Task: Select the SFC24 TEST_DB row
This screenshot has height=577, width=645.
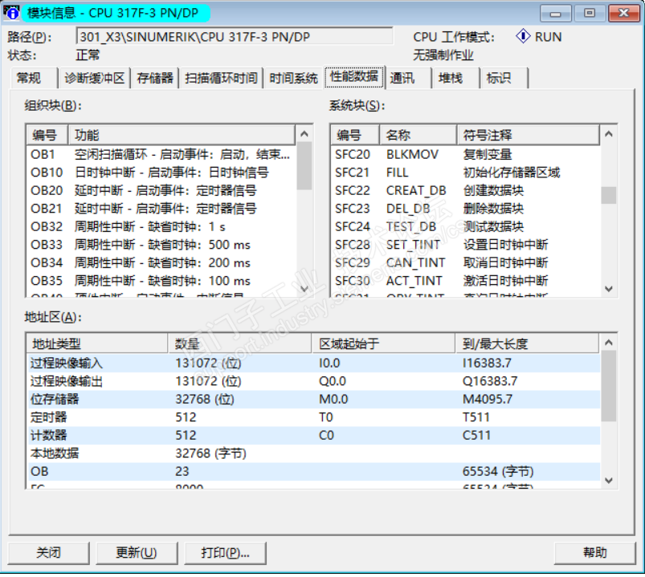Action: pos(466,227)
